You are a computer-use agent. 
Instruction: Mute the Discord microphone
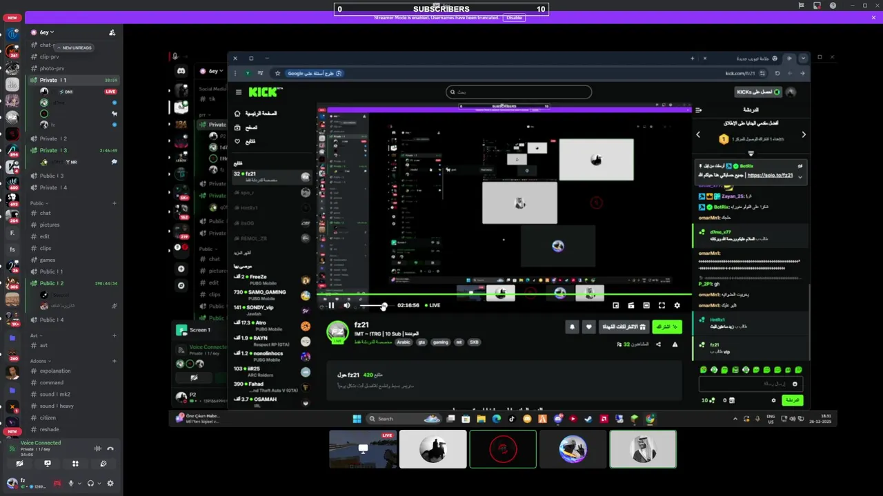click(70, 484)
